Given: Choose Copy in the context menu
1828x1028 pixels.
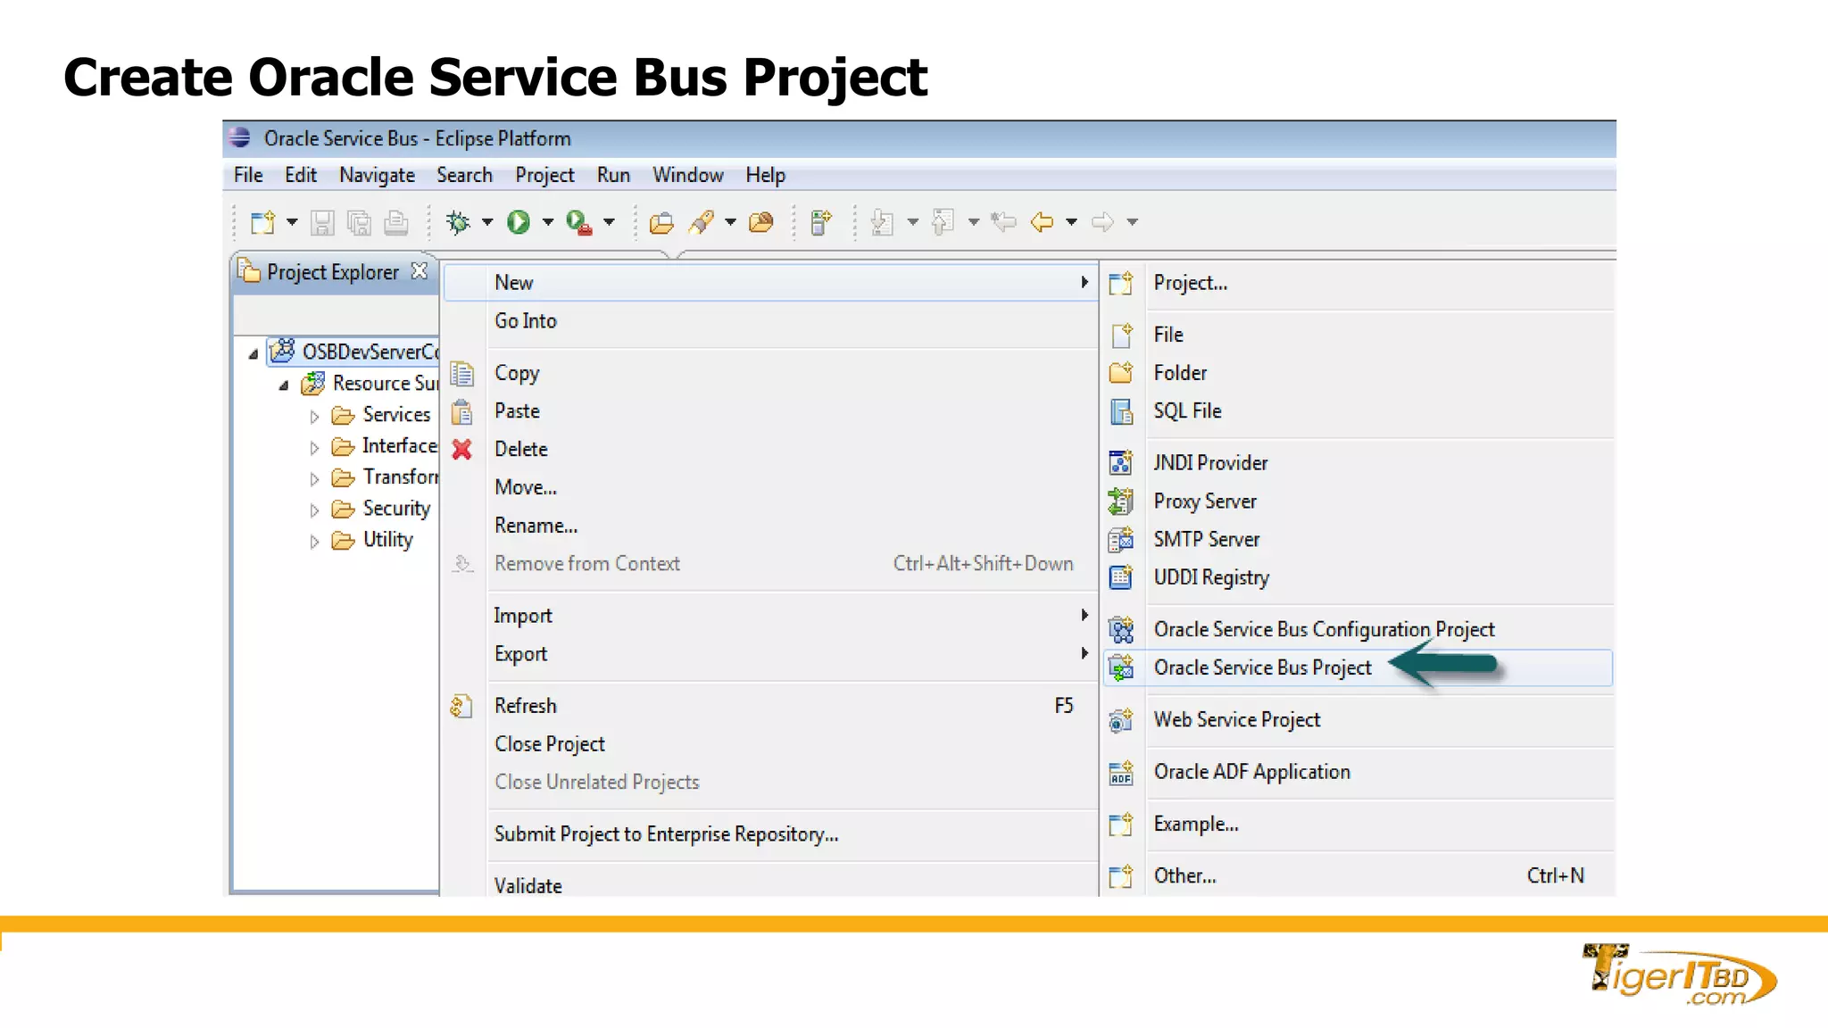Looking at the screenshot, I should [770, 373].
